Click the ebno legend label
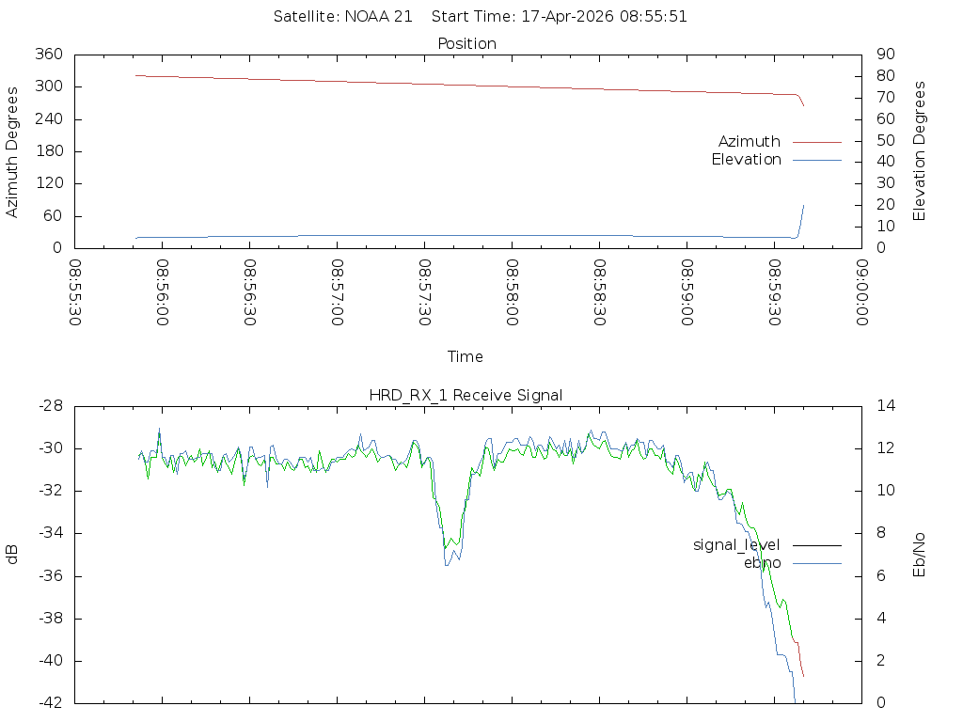The height and width of the screenshot is (722, 963). click(x=762, y=563)
